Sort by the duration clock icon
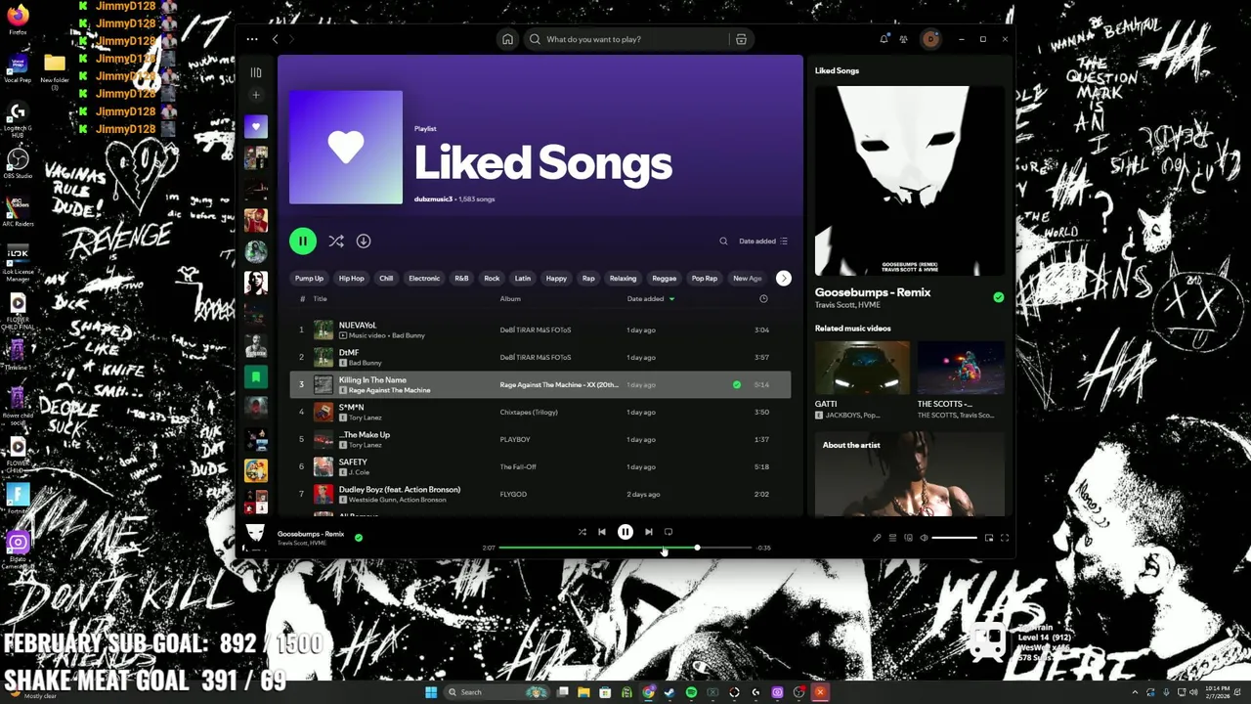Image resolution: width=1251 pixels, height=704 pixels. pos(763,299)
